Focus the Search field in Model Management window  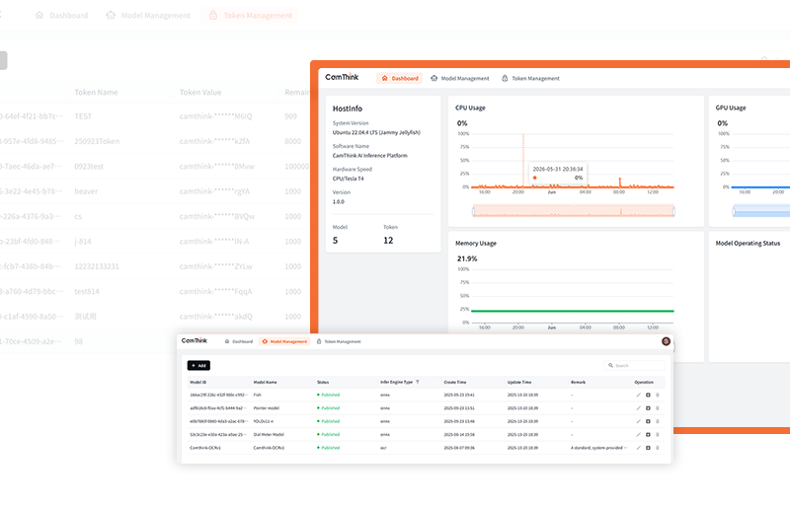[635, 366]
